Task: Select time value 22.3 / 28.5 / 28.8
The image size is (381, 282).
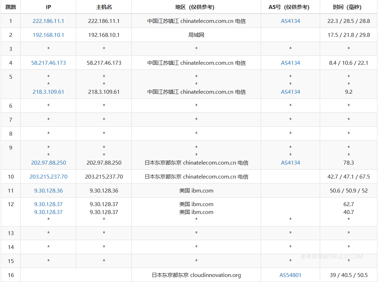Action: coord(348,21)
